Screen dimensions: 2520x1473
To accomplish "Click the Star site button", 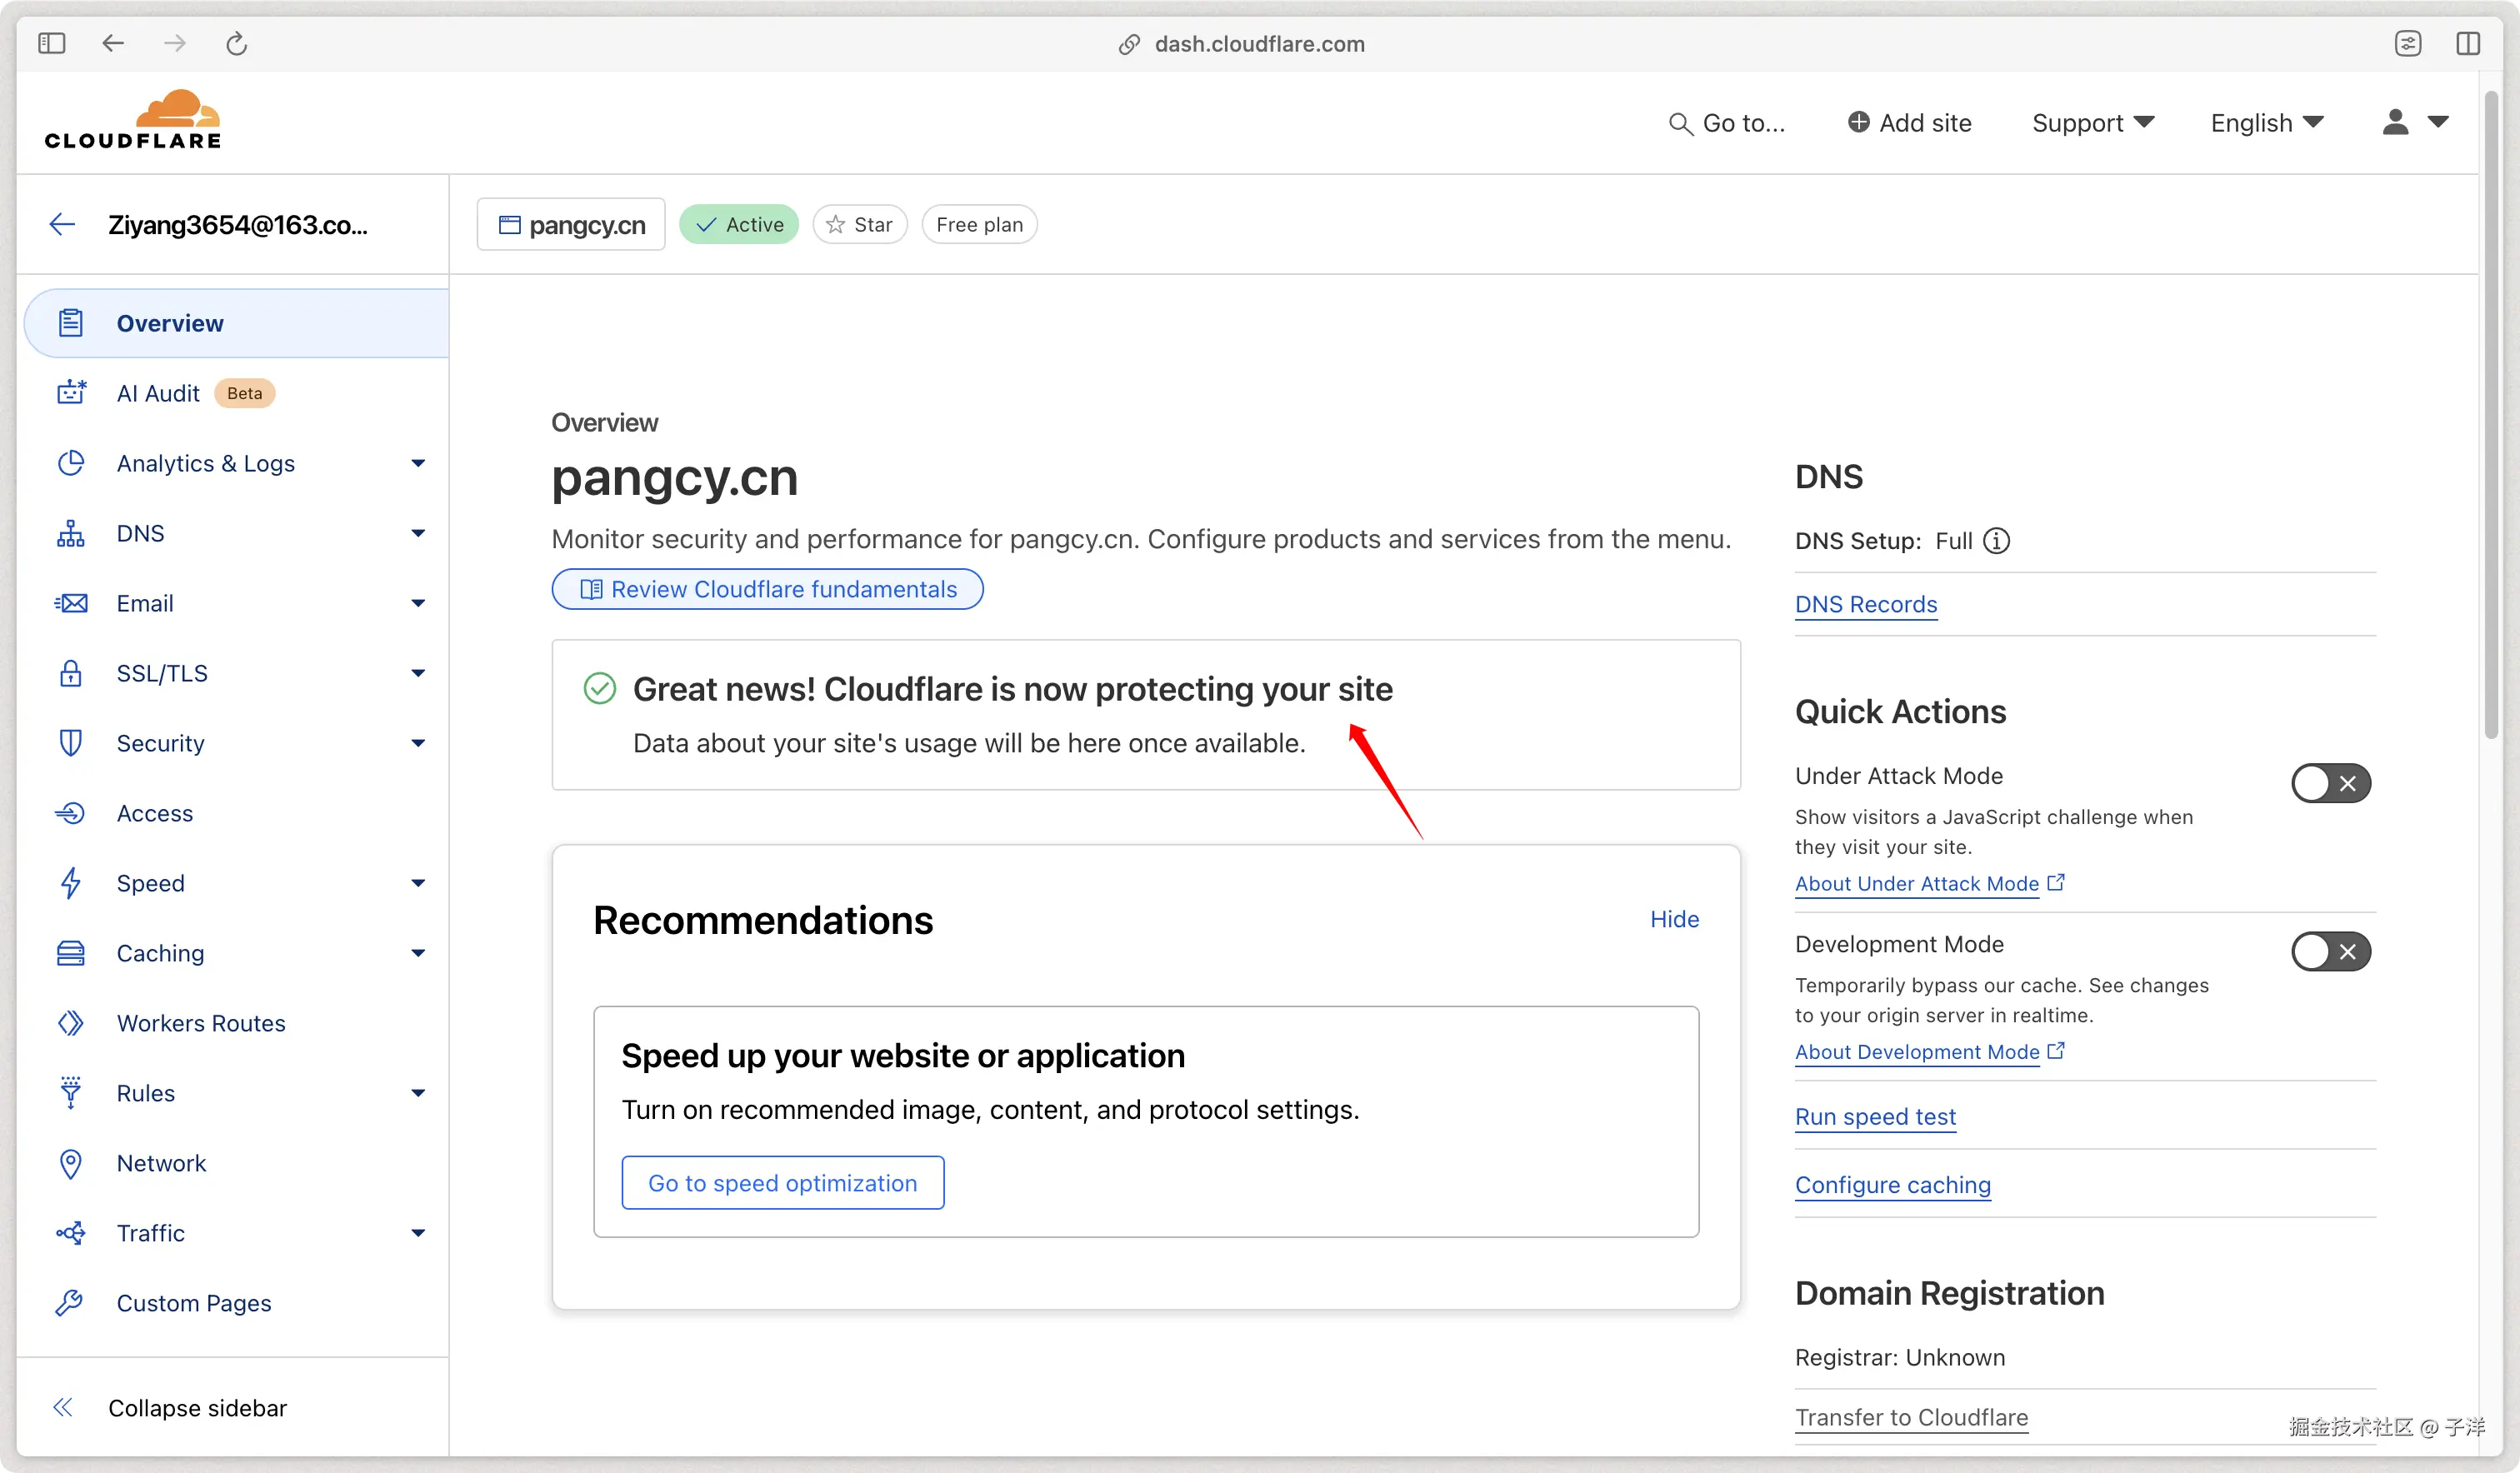I will pyautogui.click(x=859, y=224).
